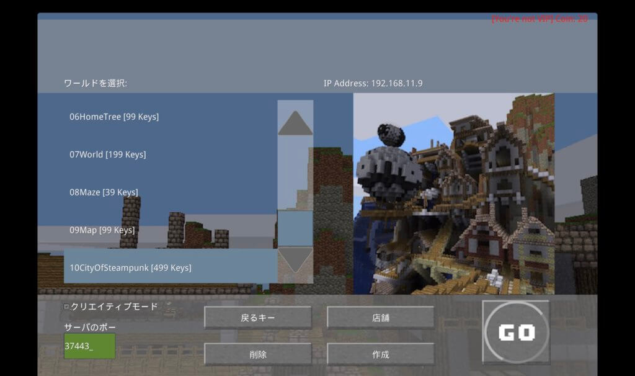The width and height of the screenshot is (635, 376).
Task: Click the クリエイティブモード label text
Action: click(114, 307)
